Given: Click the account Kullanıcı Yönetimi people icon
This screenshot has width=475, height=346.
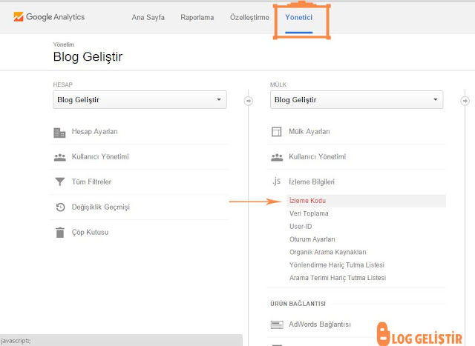Looking at the screenshot, I should click(x=60, y=157).
